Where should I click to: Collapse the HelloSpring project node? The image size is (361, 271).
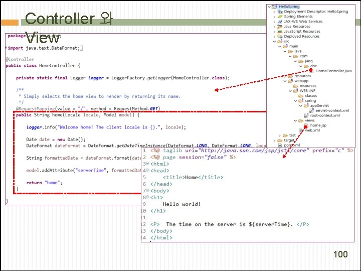pyautogui.click(x=269, y=7)
